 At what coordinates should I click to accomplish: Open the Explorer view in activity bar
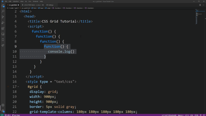pos(3,6)
